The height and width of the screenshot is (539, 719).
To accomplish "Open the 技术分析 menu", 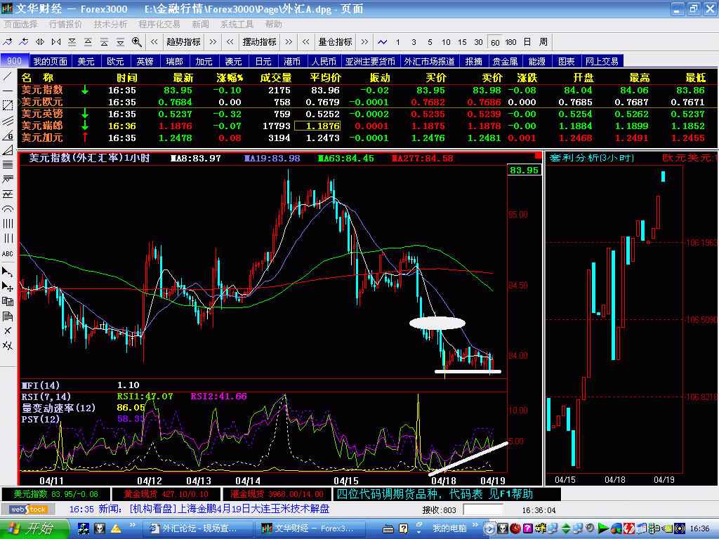I will point(110,25).
